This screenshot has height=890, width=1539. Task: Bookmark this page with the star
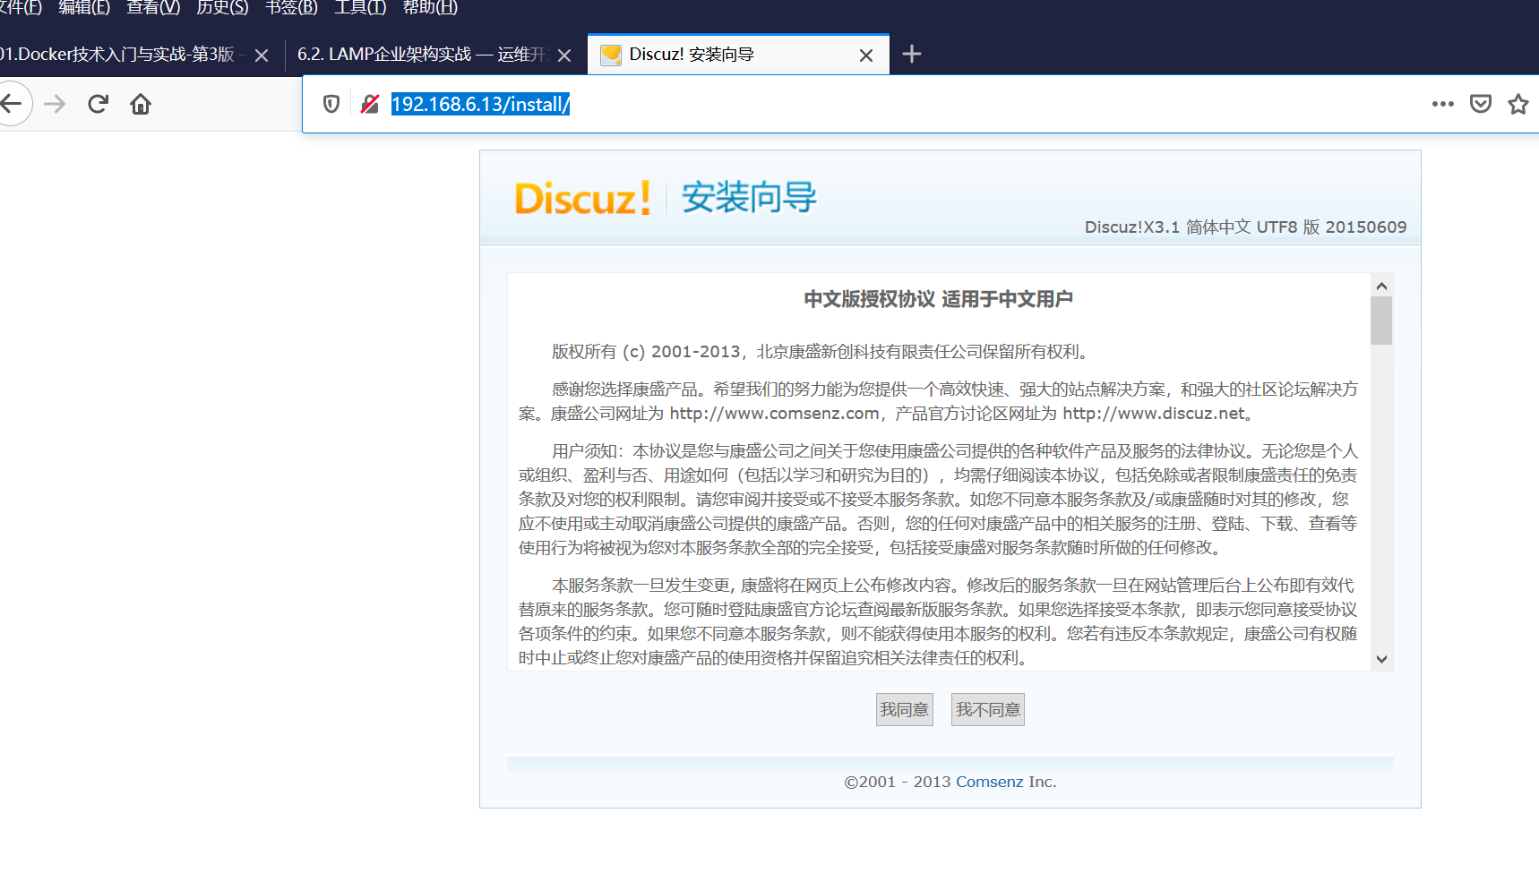click(x=1518, y=104)
